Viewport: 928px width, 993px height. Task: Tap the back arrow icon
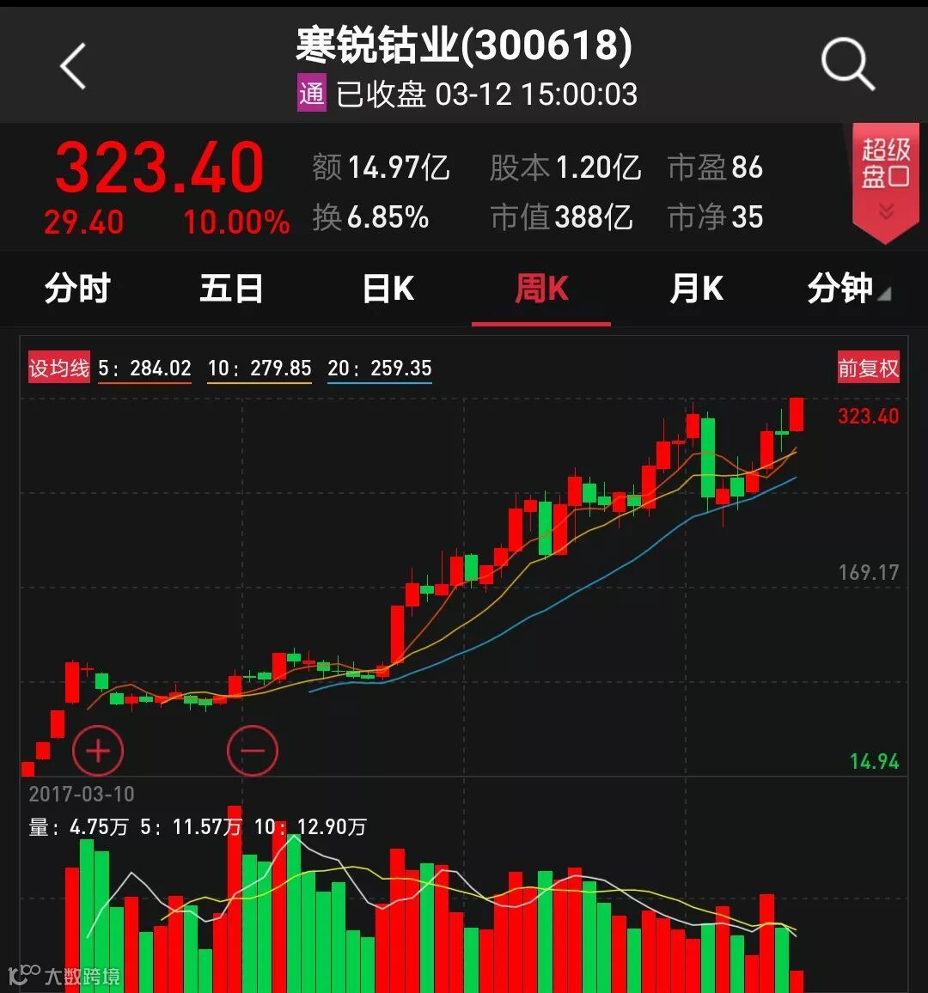[73, 66]
